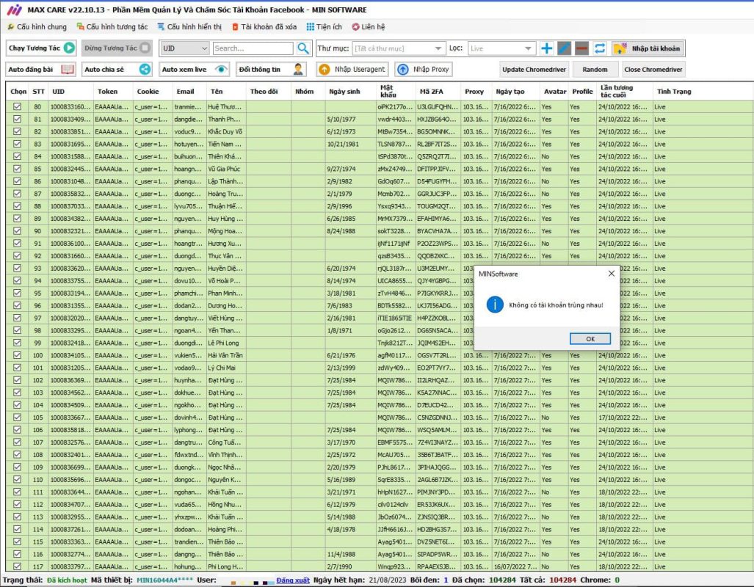This screenshot has width=754, height=587.
Task: Select name cell Hải Văn Trần
Action: (225, 355)
